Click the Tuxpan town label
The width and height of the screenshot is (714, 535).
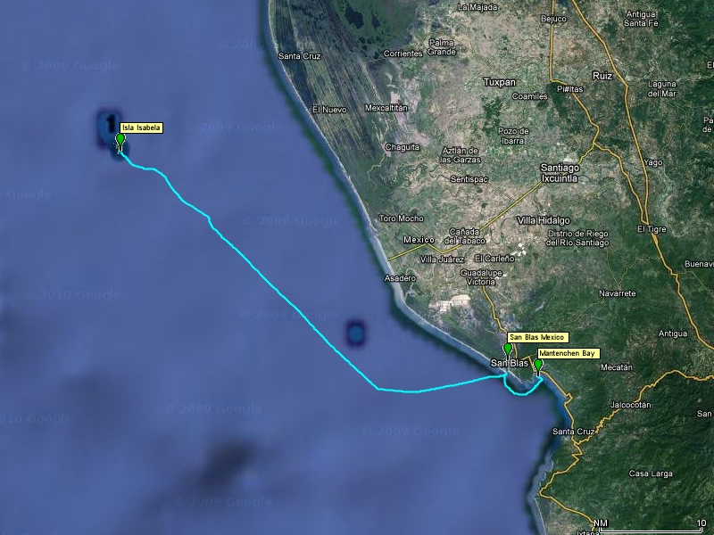tap(500, 82)
